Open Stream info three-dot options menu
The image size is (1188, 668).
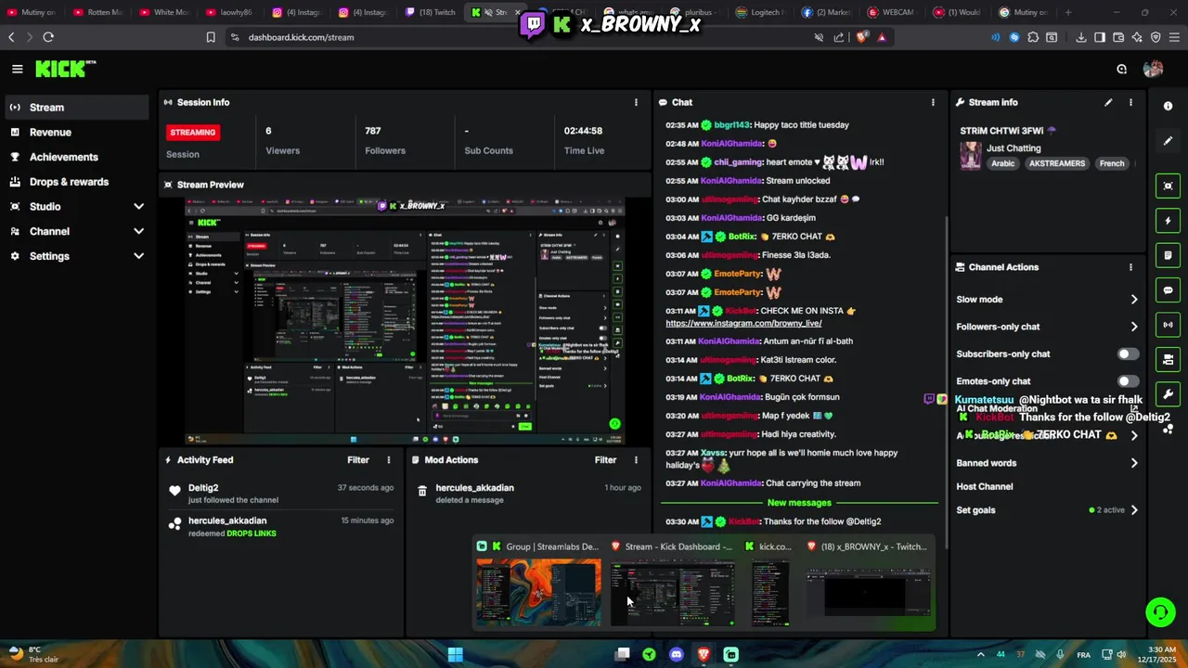click(1130, 102)
